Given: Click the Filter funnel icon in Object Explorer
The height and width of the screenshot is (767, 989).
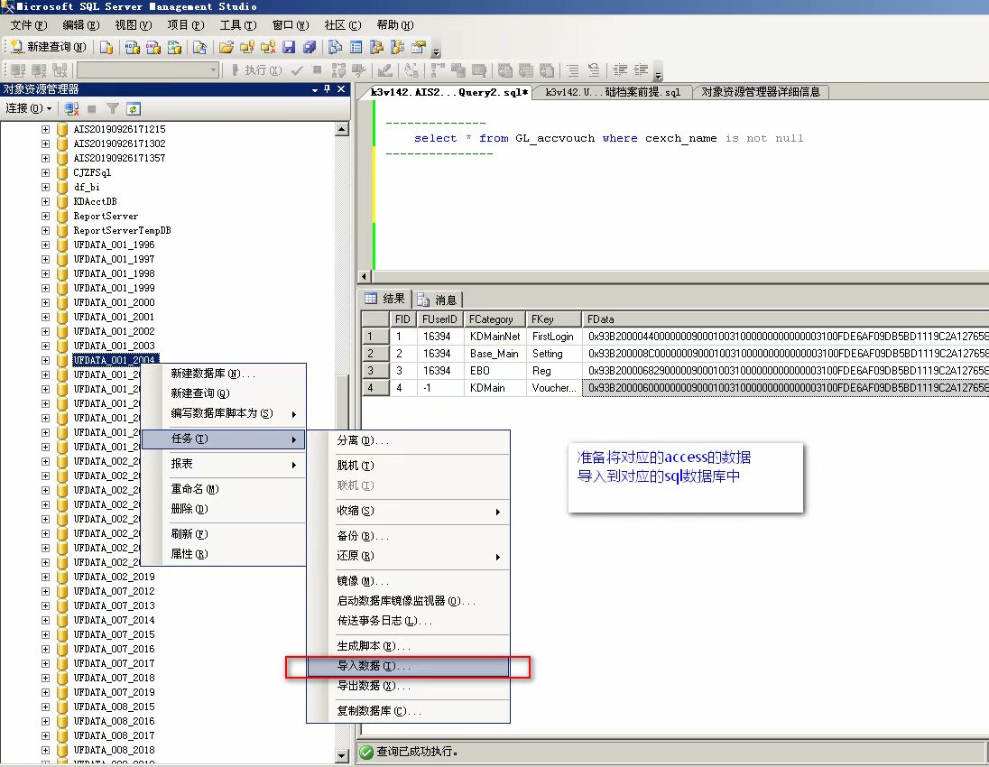Looking at the screenshot, I should (x=112, y=108).
